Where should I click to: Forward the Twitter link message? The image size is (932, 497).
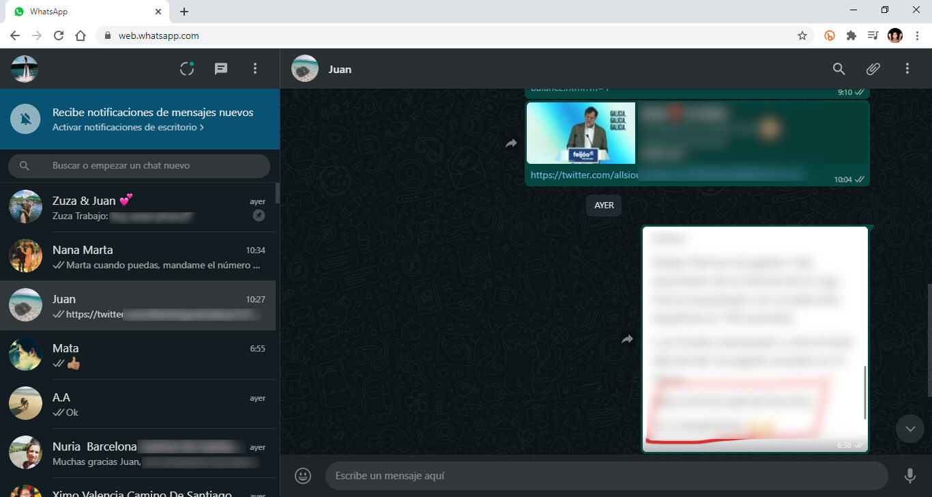pos(511,143)
